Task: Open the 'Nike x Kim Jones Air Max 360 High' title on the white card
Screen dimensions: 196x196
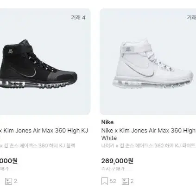Action: 148,131
